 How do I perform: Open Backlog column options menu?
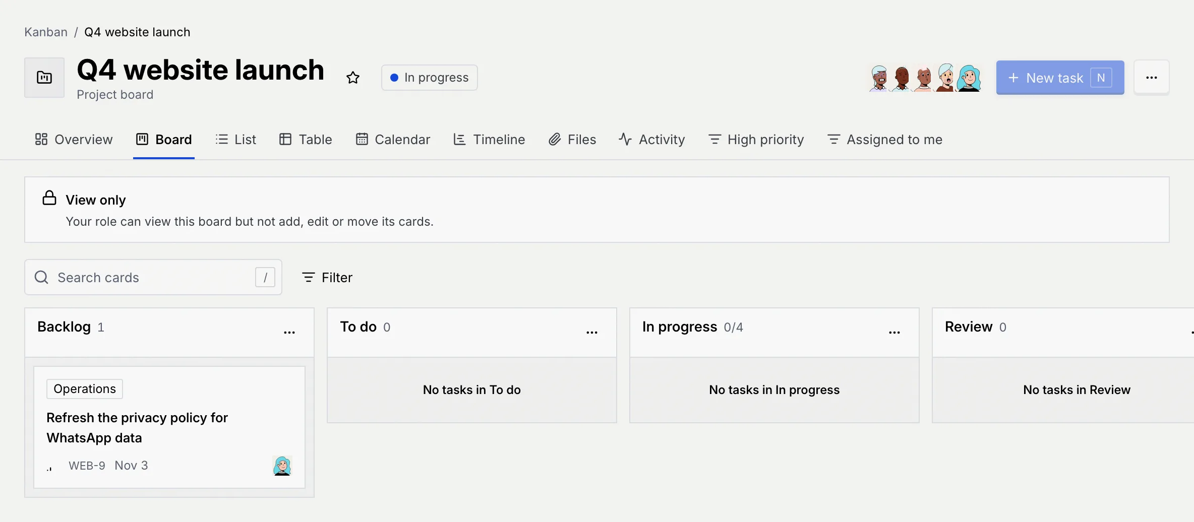[289, 332]
